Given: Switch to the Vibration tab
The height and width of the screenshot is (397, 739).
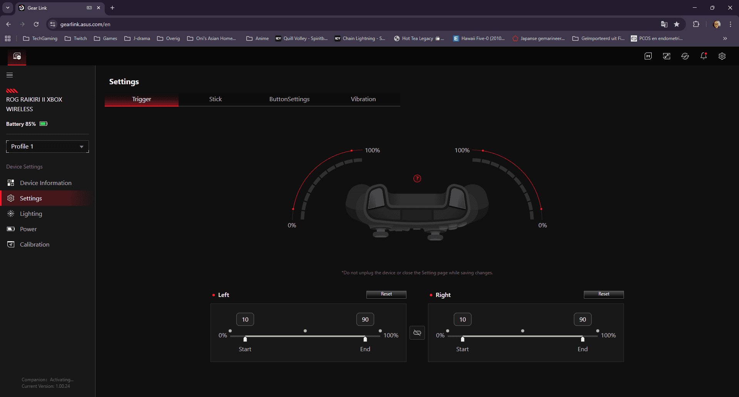Looking at the screenshot, I should 363,99.
